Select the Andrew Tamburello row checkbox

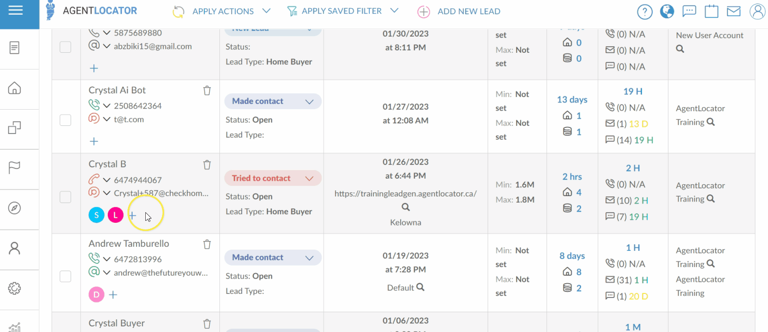tap(66, 276)
